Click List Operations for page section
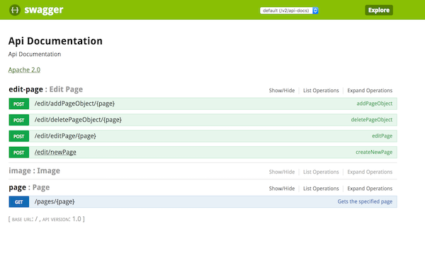The width and height of the screenshot is (425, 273). coord(321,189)
